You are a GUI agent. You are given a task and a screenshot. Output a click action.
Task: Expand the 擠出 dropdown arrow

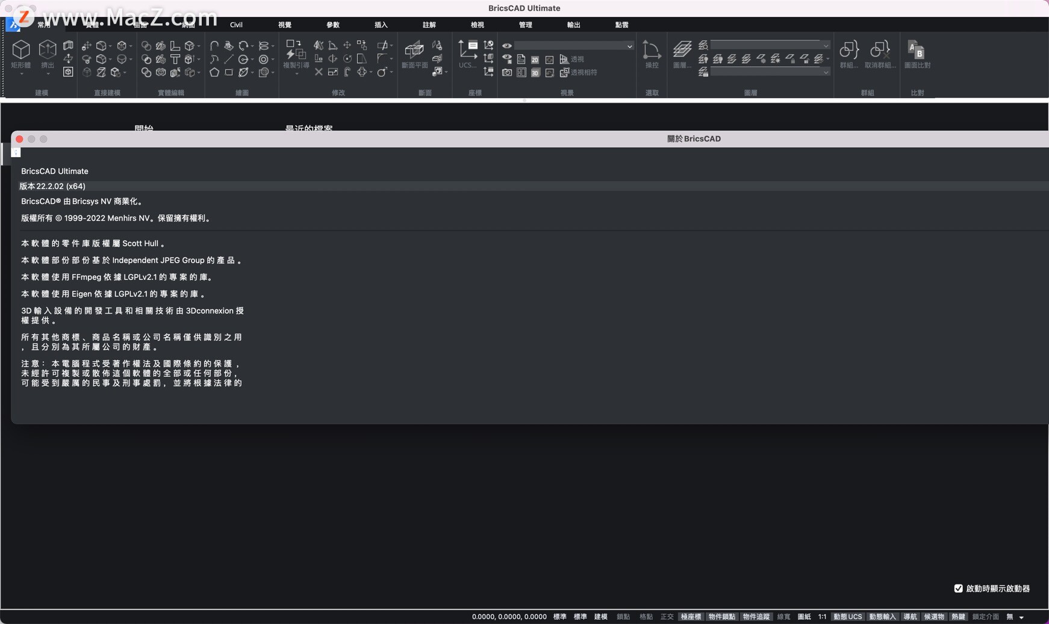(x=48, y=74)
